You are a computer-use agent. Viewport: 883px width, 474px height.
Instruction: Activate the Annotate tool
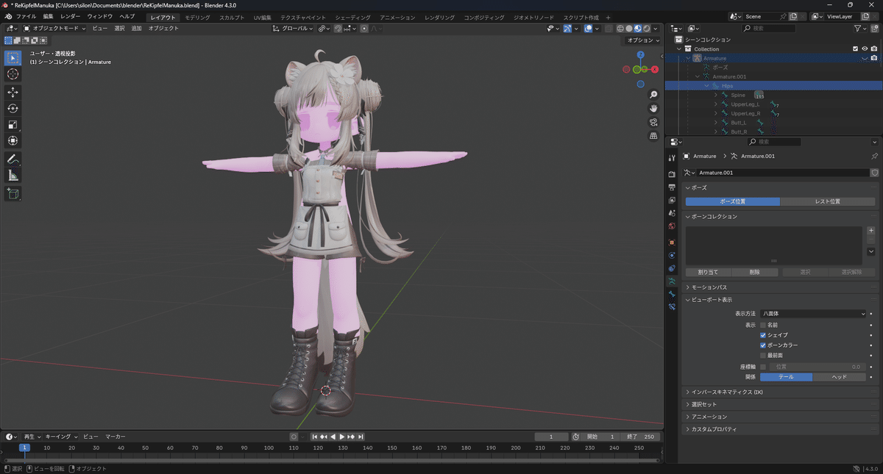click(12, 158)
